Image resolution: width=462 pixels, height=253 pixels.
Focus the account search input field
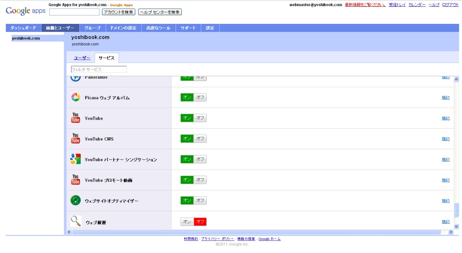point(74,12)
